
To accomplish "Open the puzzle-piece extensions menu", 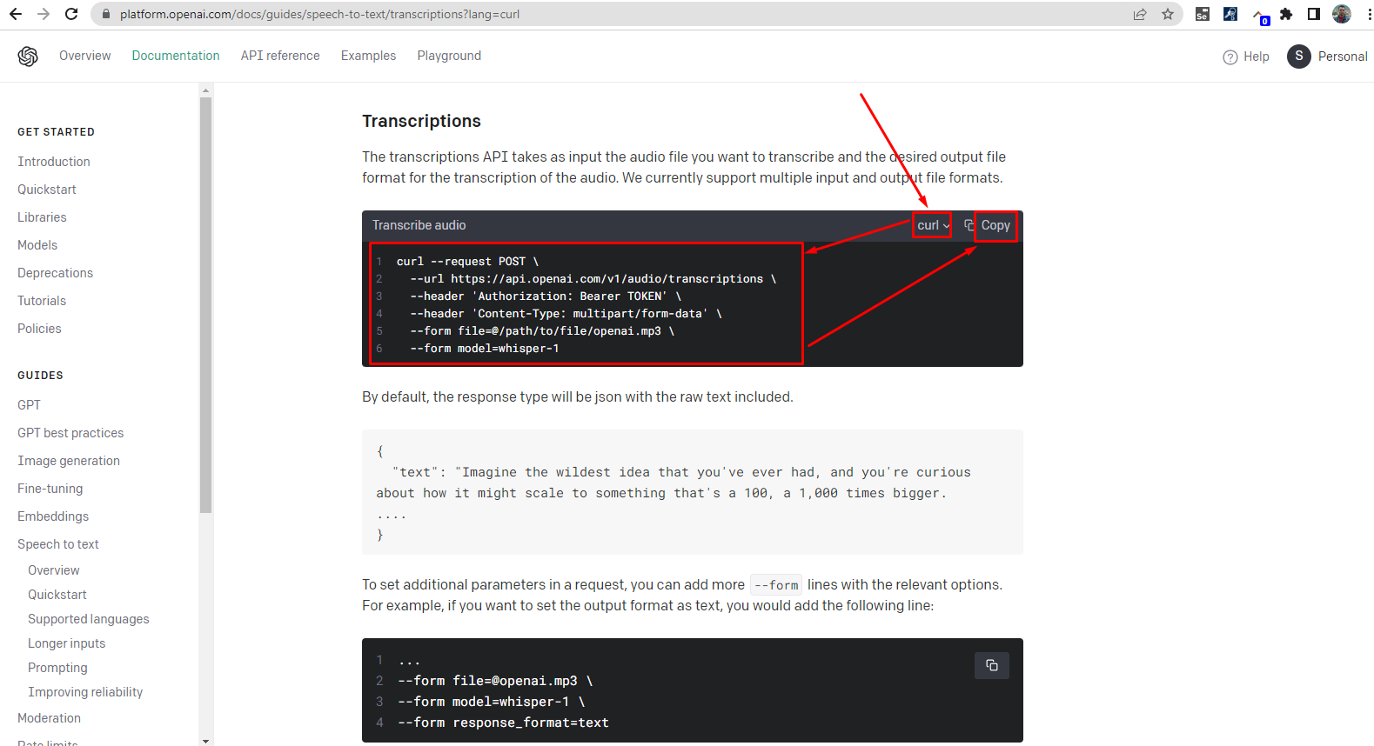I will tap(1286, 14).
